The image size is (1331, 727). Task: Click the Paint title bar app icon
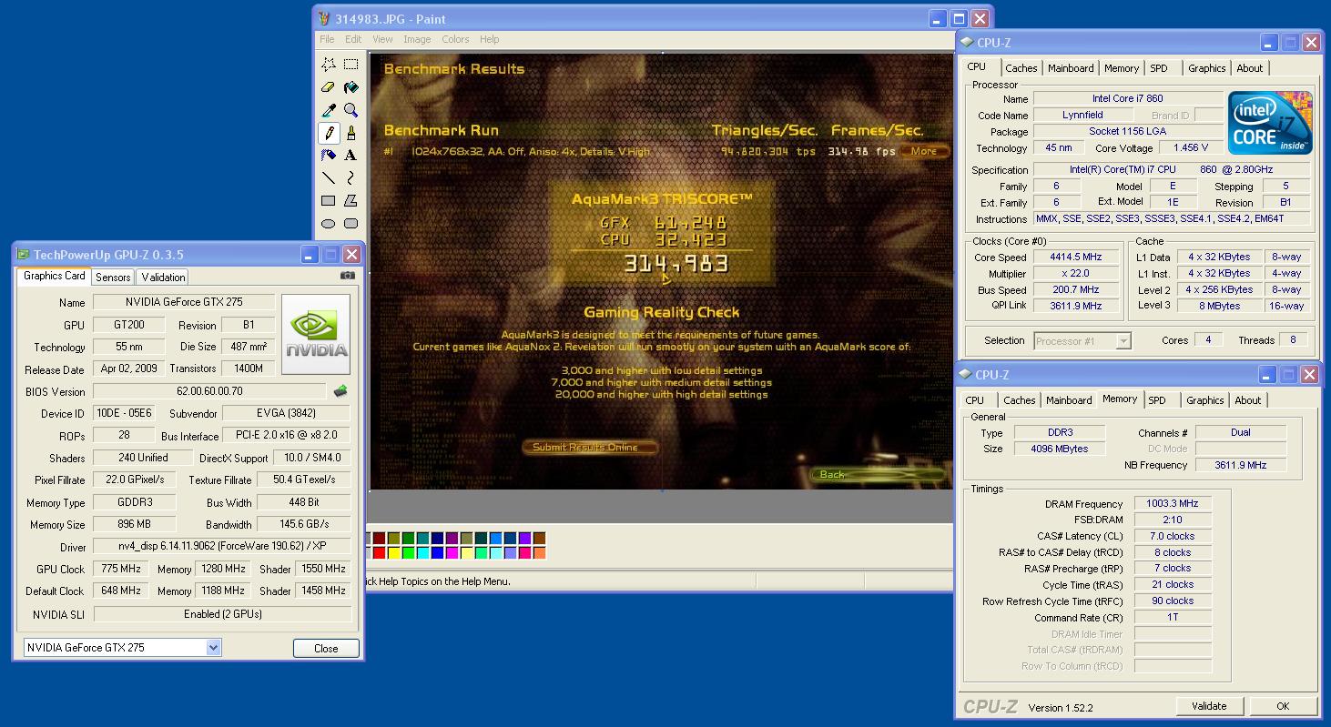pos(326,18)
